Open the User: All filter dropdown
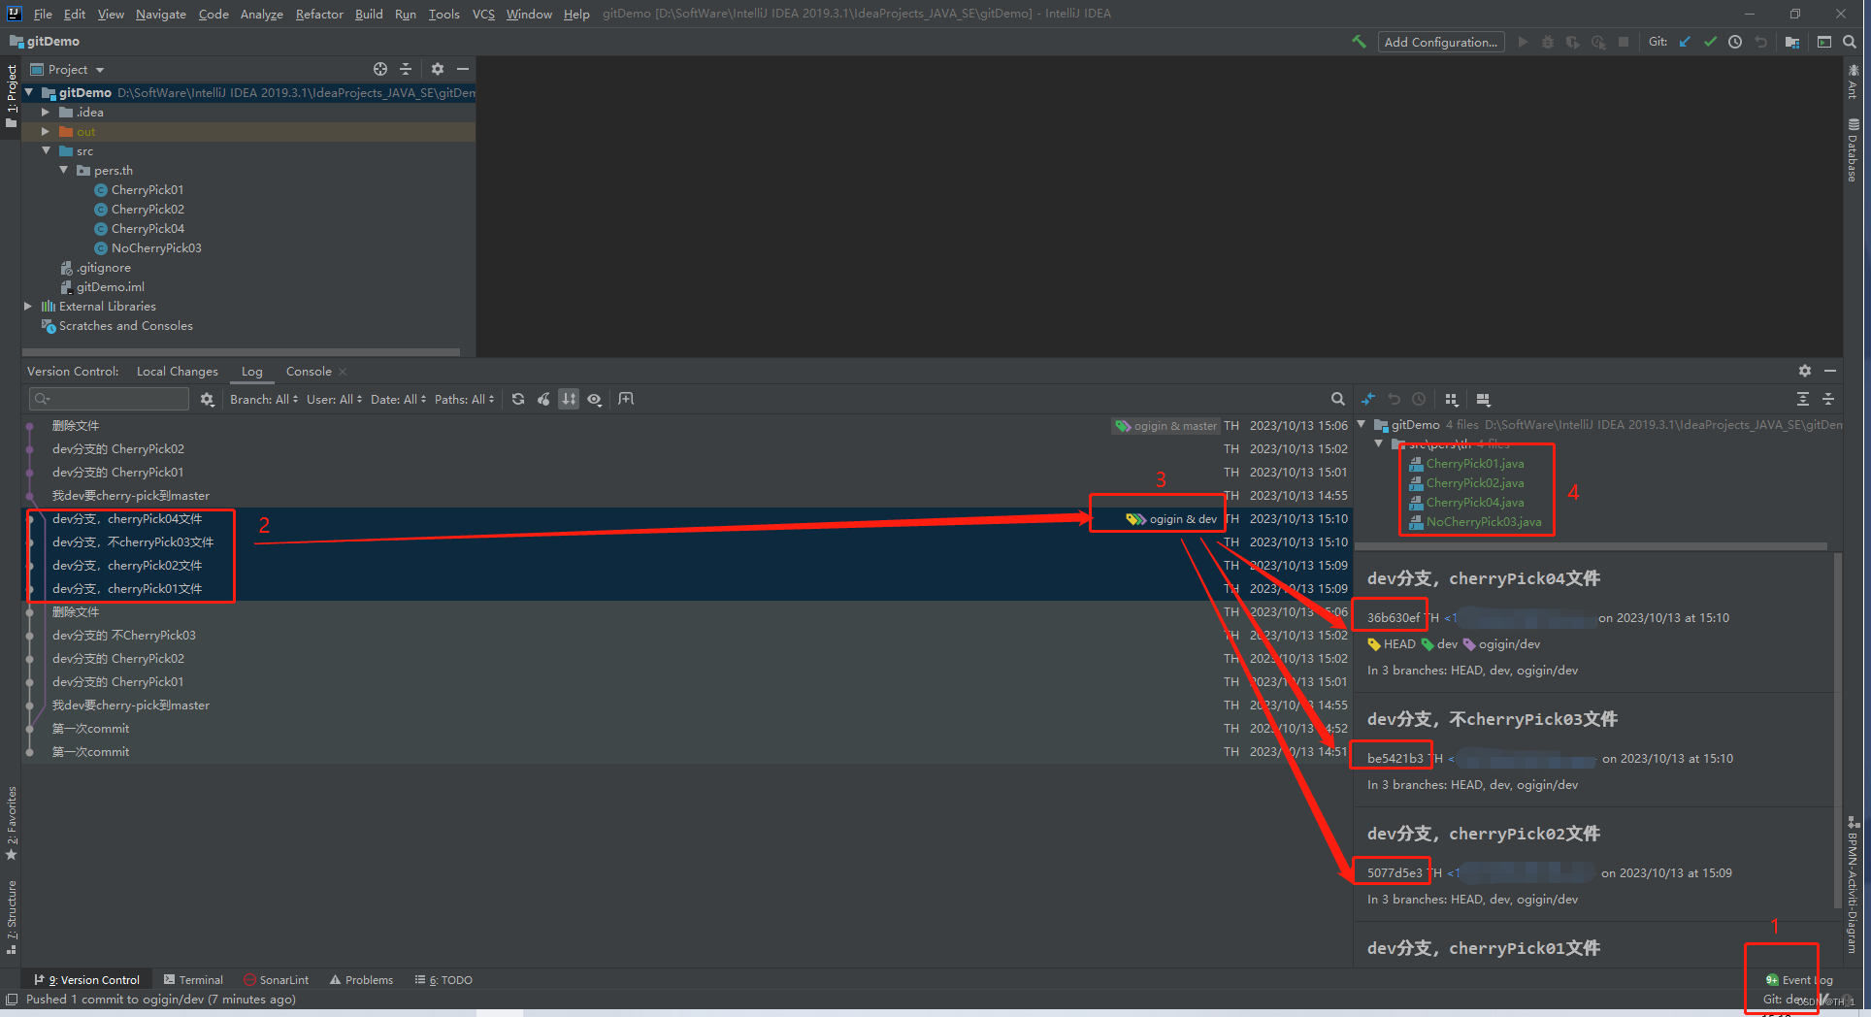The width and height of the screenshot is (1871, 1017). pos(335,399)
